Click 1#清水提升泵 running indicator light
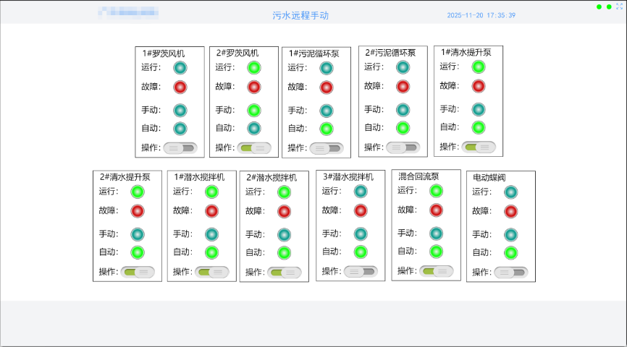 (x=478, y=67)
